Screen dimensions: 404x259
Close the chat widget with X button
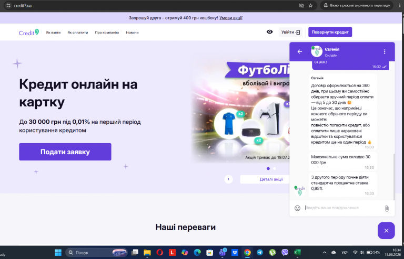[386, 231]
